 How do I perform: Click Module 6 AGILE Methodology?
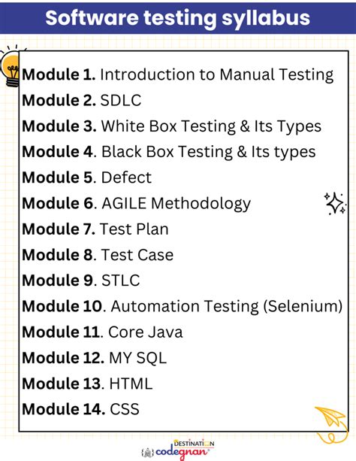(x=136, y=204)
